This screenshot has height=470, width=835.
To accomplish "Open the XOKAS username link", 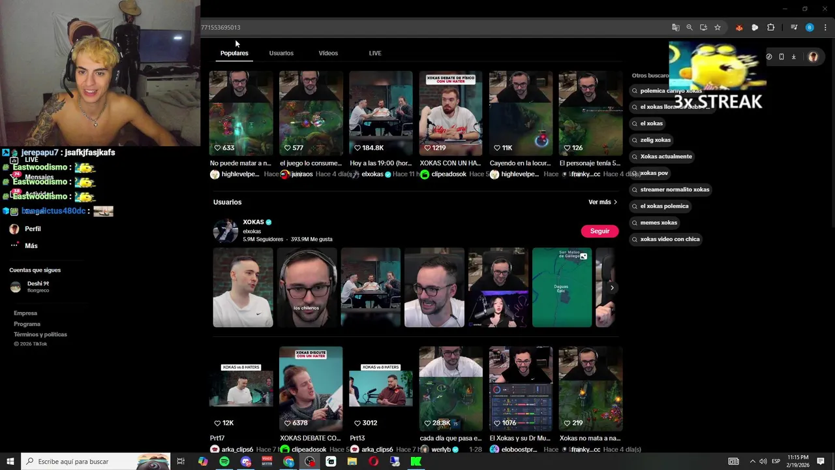I will click(x=253, y=222).
